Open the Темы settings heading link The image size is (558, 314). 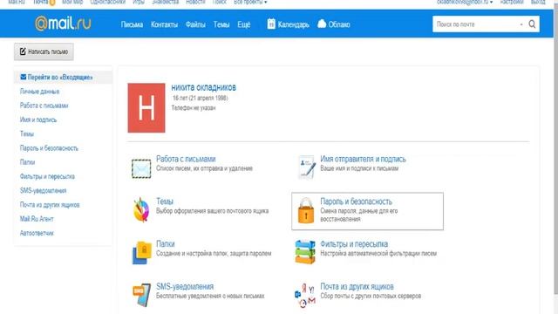(x=165, y=201)
